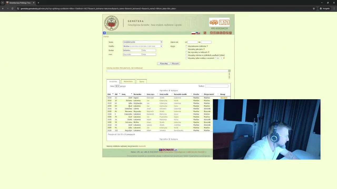Viewport: 337px width, 189px height.
Task: Open the Incognito profile indicator
Action: [325, 8]
